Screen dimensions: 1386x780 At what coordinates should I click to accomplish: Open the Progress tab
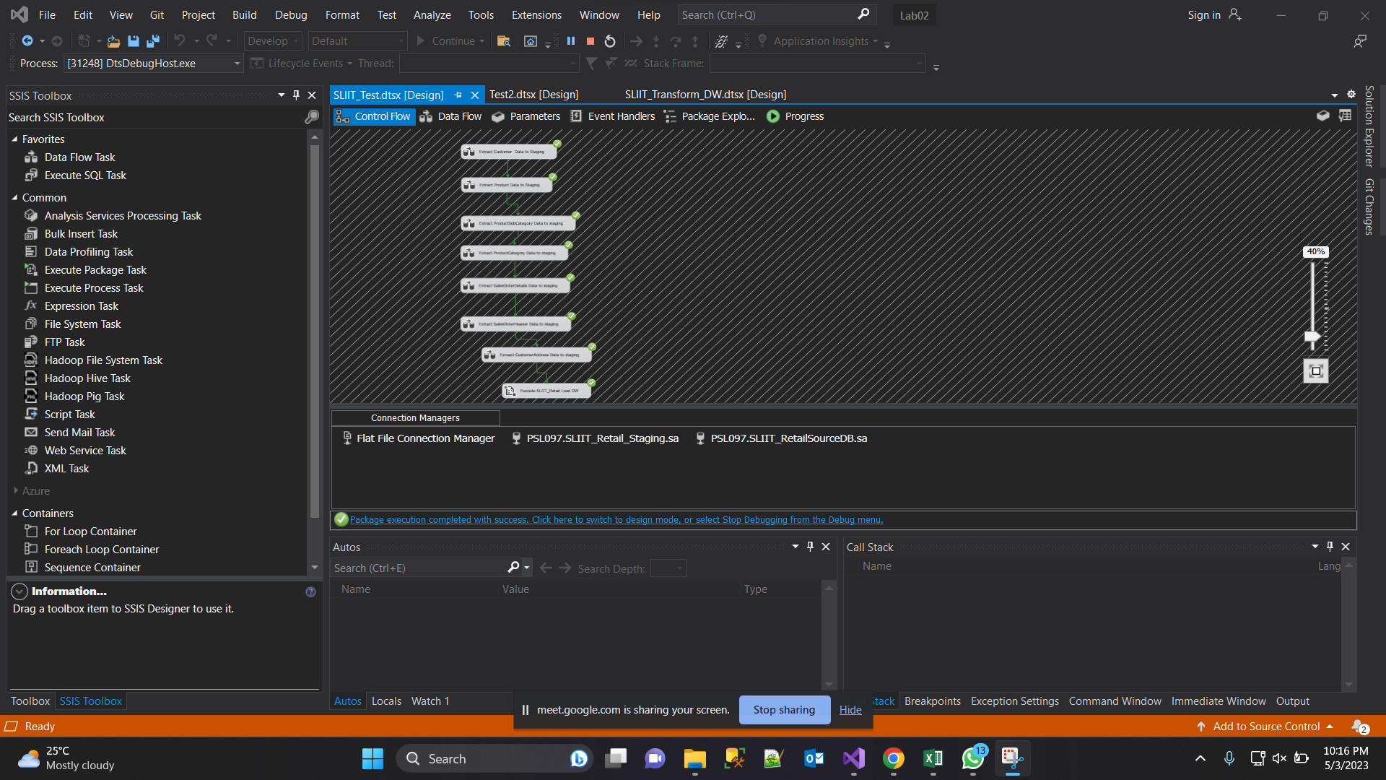coord(795,116)
